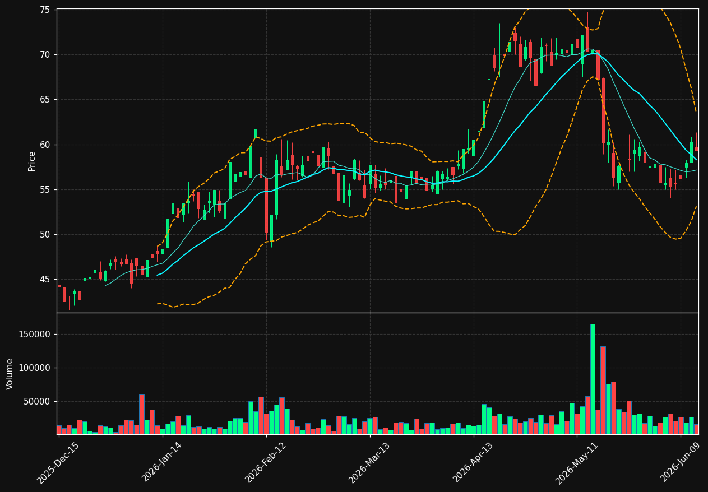Click the 150000 volume axis tick
The image size is (708, 492).
point(35,334)
